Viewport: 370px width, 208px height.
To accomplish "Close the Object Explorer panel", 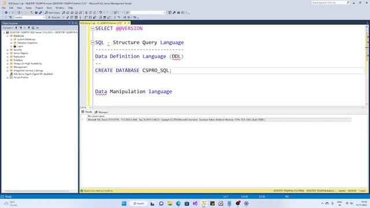I will point(76,23).
